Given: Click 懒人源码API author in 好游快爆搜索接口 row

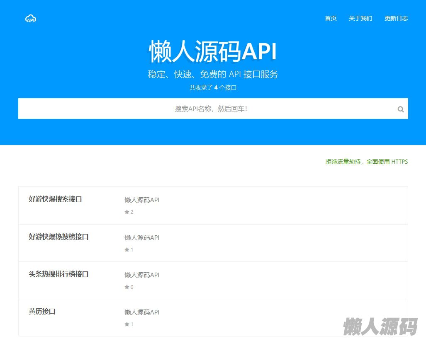Looking at the screenshot, I should 142,200.
